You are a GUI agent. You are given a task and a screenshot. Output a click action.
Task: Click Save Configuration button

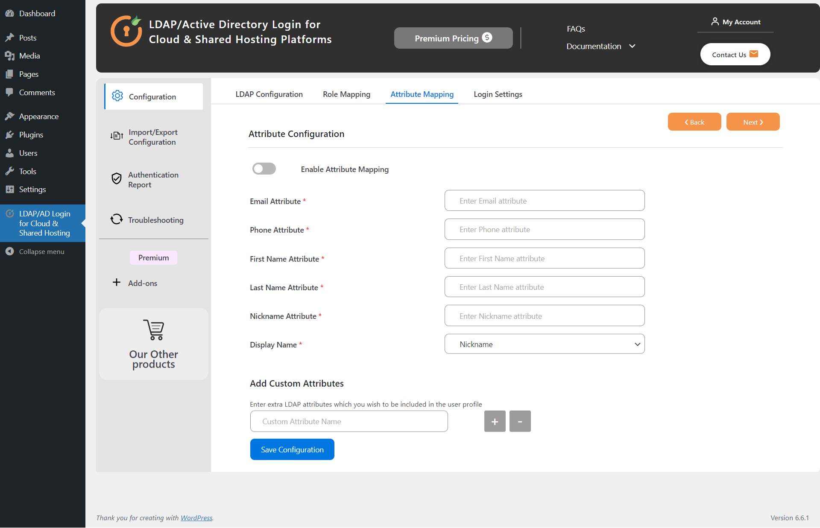[x=292, y=449]
